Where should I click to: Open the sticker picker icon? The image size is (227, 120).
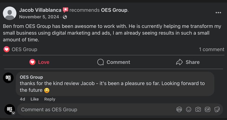(217, 109)
